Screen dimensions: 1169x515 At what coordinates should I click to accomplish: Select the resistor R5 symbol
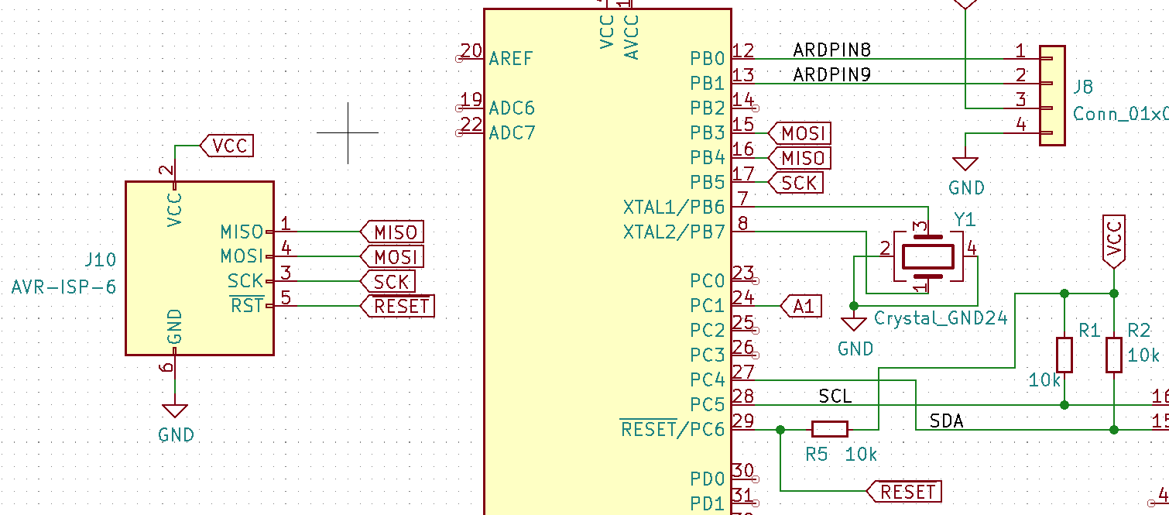click(x=830, y=429)
